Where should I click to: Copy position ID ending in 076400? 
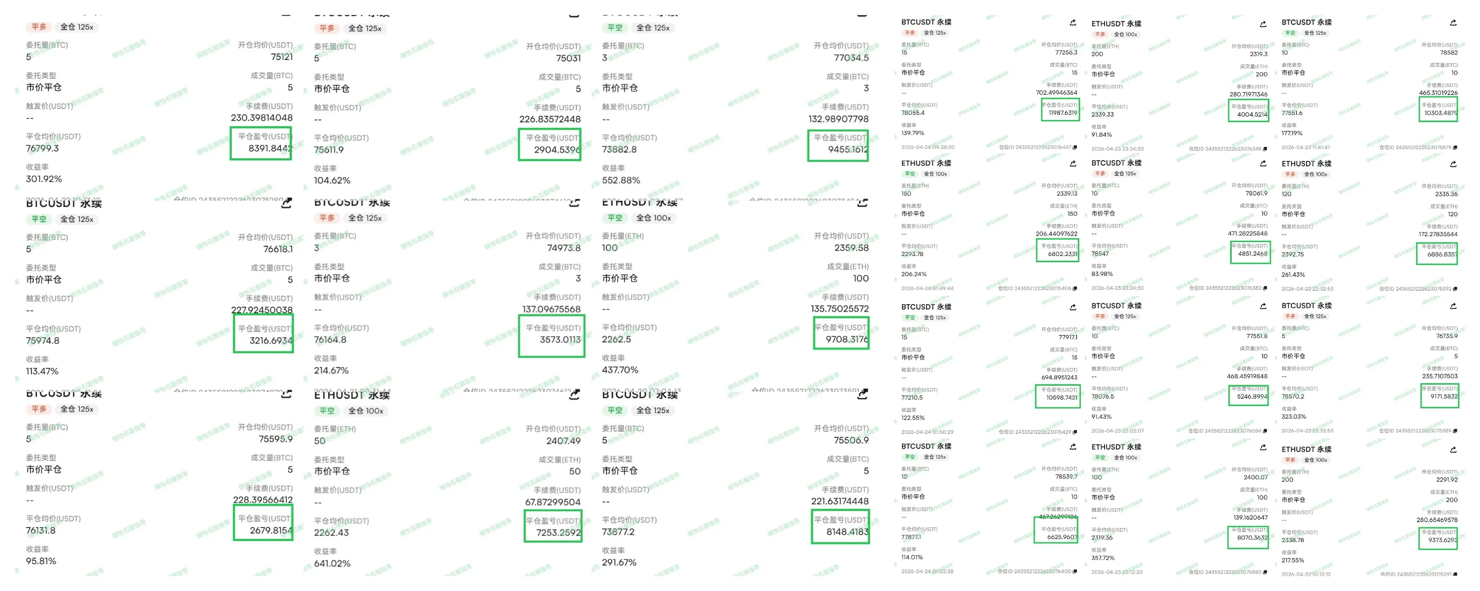click(1075, 572)
